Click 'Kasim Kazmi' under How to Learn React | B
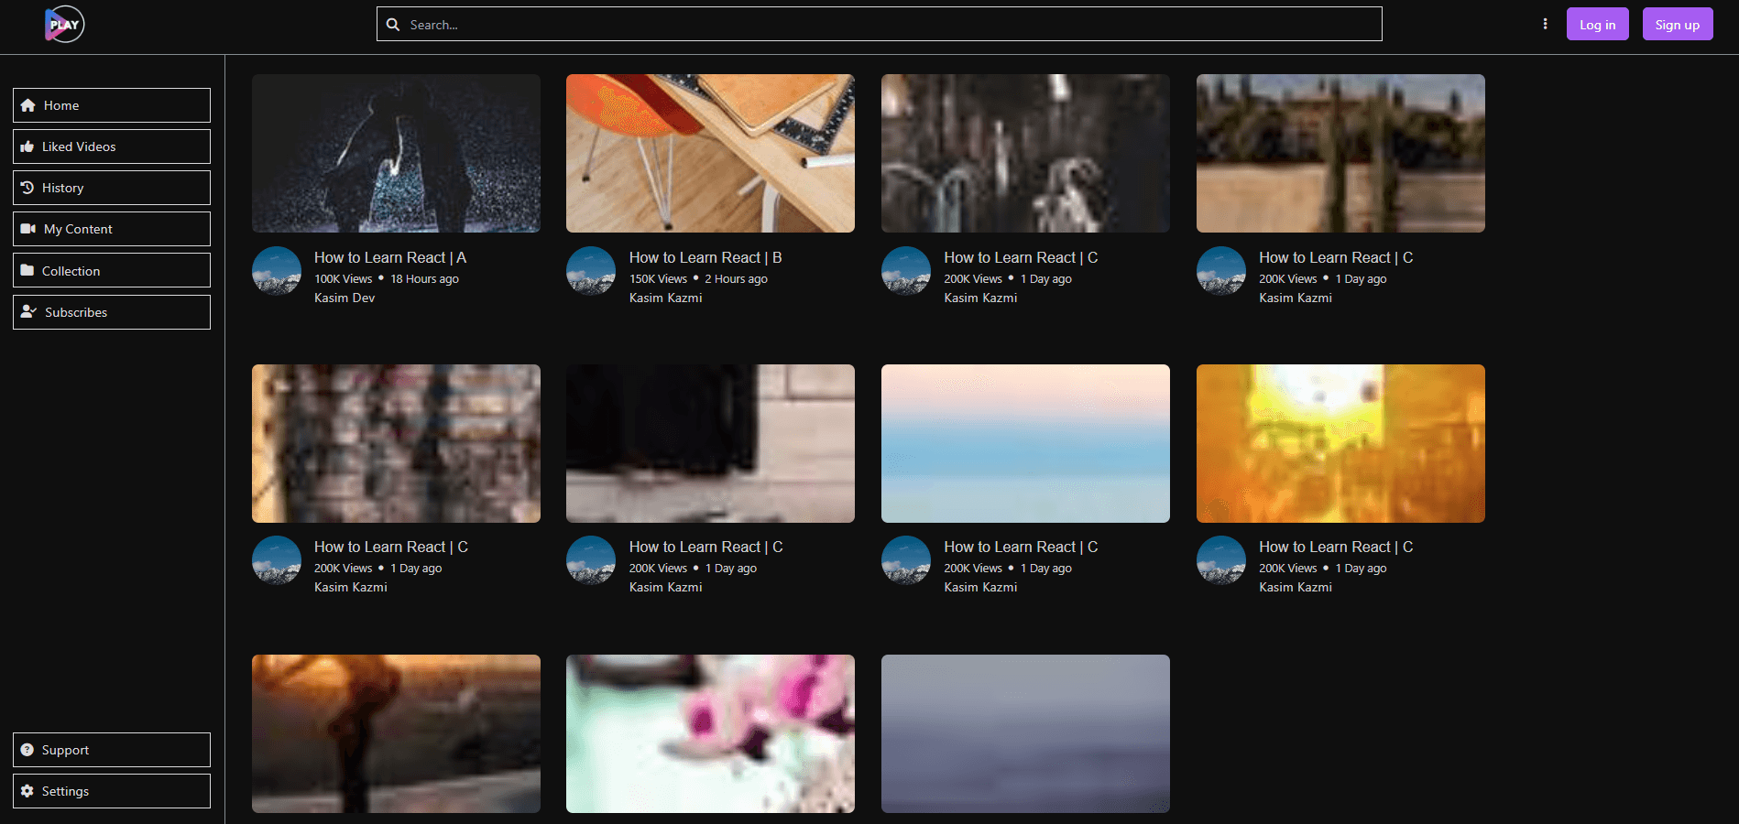 [x=666, y=298]
